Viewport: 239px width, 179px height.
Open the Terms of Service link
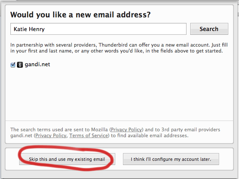point(89,135)
